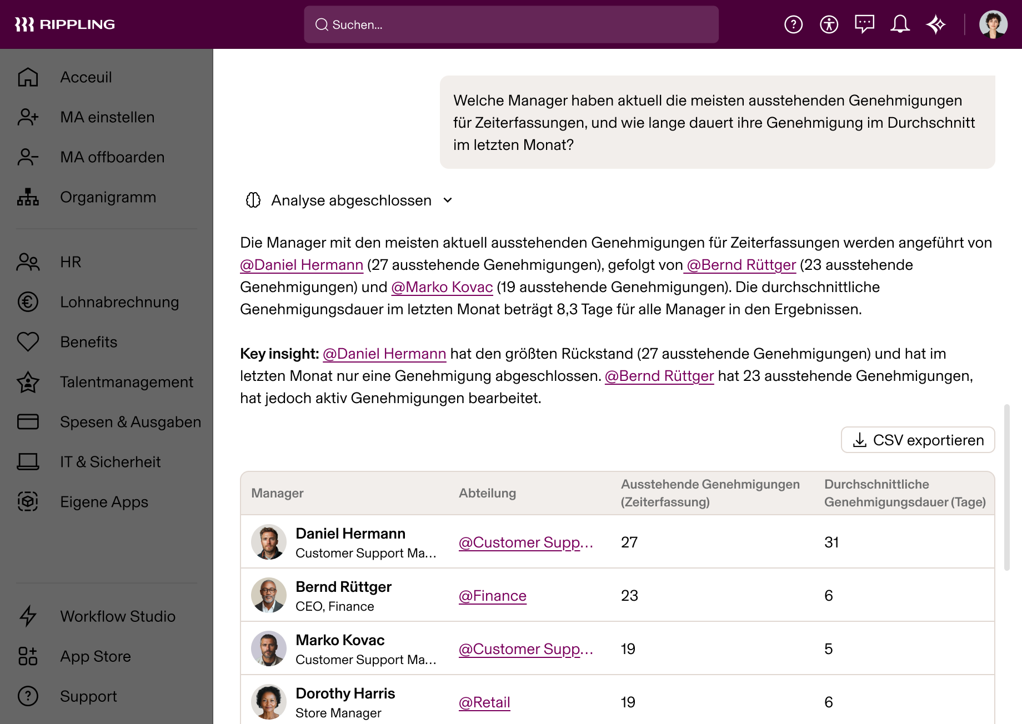
Task: Select the MA einstellen person-add icon
Action: (27, 117)
